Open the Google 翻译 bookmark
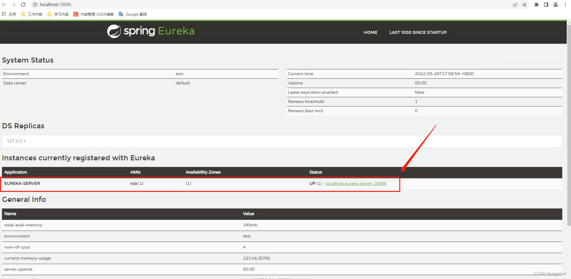The image size is (571, 279). click(x=133, y=14)
